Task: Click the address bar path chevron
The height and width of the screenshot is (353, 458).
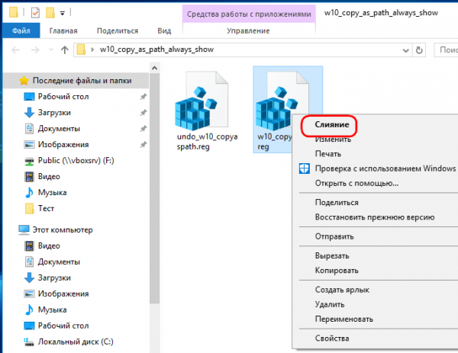Action: point(92,50)
